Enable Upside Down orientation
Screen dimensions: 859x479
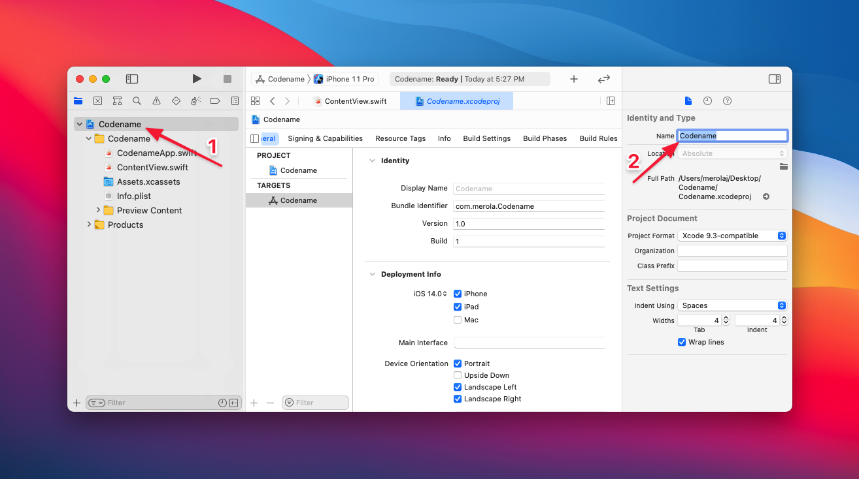(458, 375)
